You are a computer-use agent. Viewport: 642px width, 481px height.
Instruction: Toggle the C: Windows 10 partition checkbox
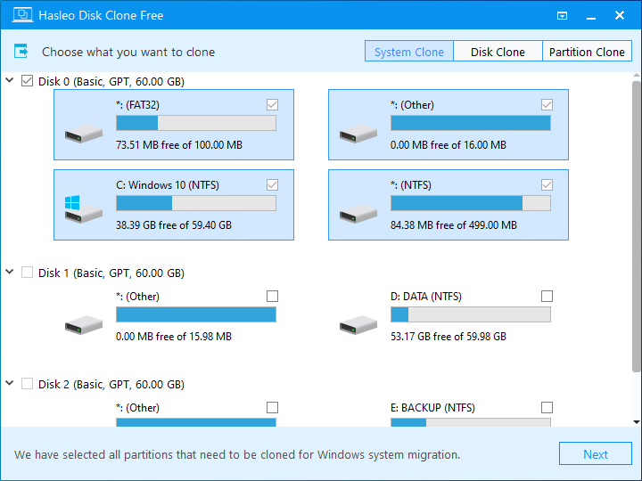click(x=272, y=185)
